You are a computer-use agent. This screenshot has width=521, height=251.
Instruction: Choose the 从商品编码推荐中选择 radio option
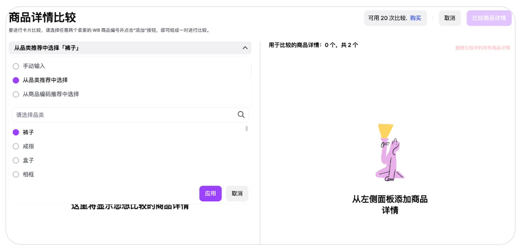tap(16, 94)
